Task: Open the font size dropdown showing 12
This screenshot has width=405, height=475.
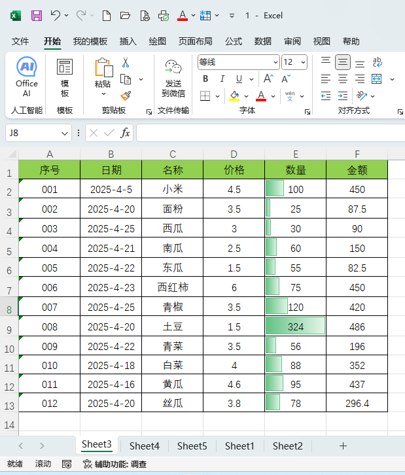Action: pyautogui.click(x=303, y=62)
